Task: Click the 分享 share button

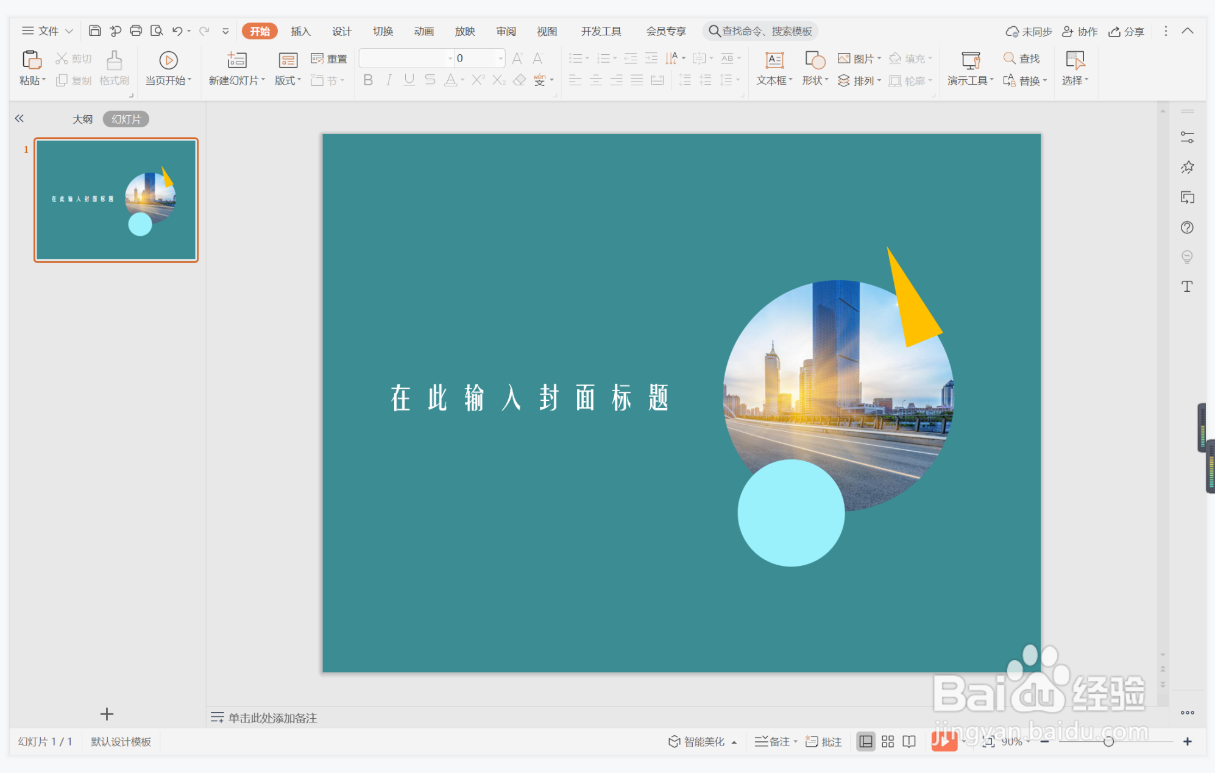Action: [x=1126, y=31]
